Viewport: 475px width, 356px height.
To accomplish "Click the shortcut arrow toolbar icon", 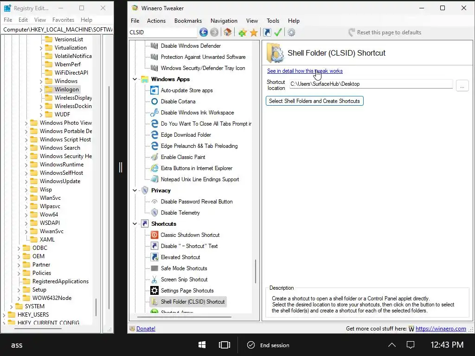I will 267,32.
